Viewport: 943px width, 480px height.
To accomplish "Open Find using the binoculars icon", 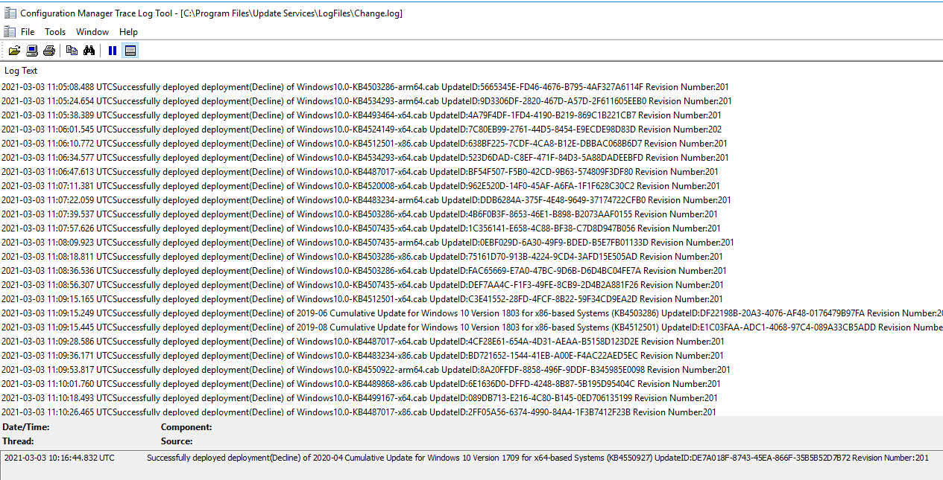I will [x=89, y=50].
